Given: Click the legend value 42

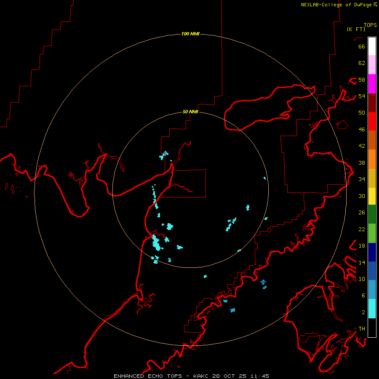Looking at the screenshot, I should point(362,146).
